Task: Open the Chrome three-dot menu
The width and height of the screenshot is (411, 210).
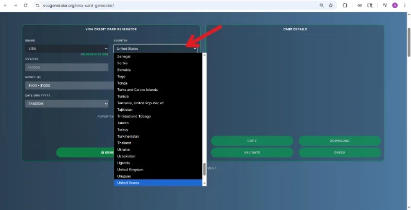Action: (405, 5)
